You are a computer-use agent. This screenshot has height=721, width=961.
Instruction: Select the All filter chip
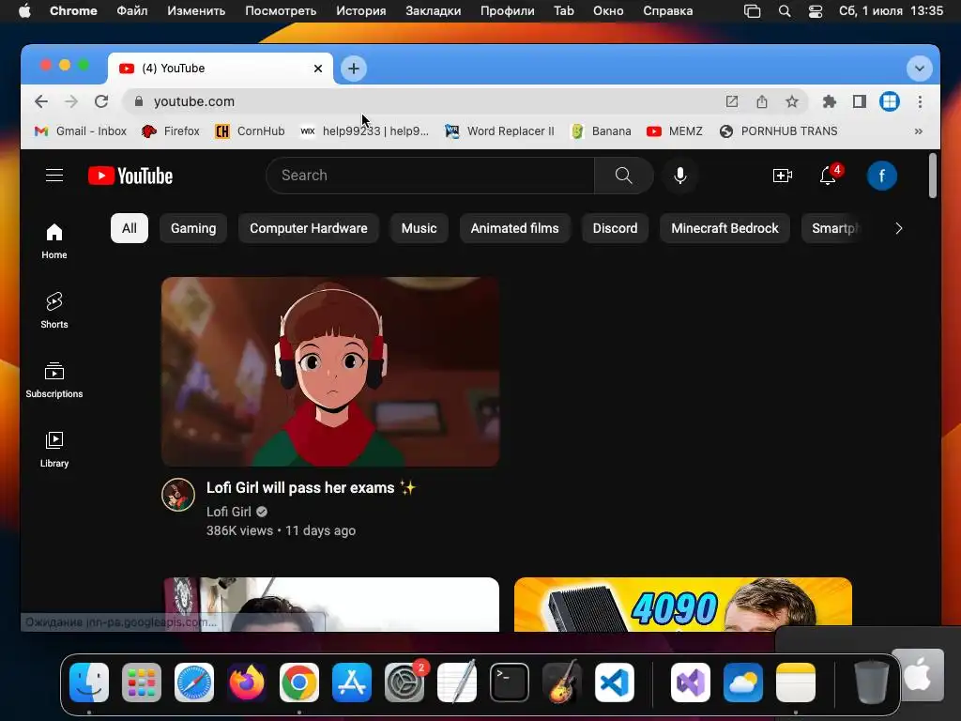coord(130,228)
